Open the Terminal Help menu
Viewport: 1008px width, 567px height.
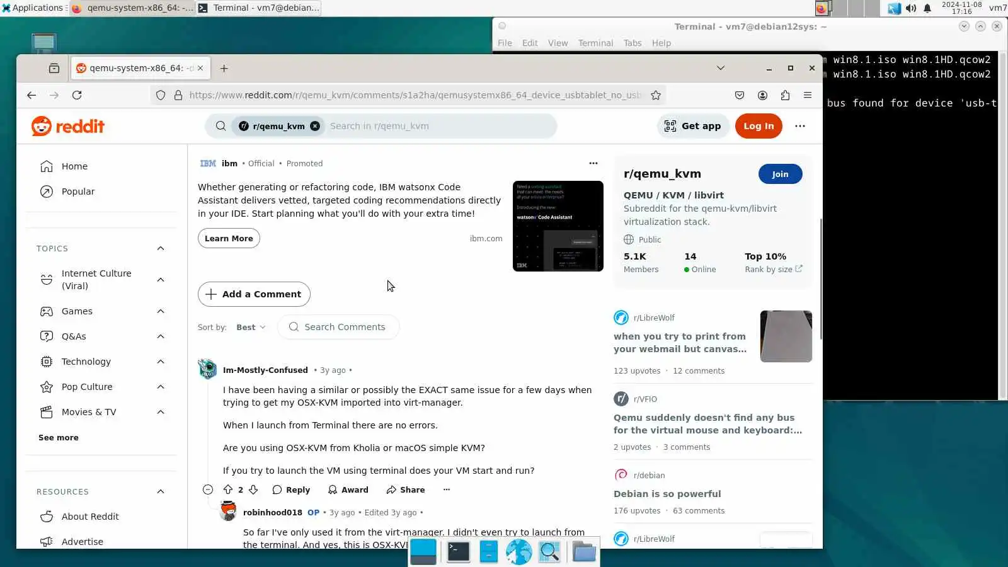[661, 43]
